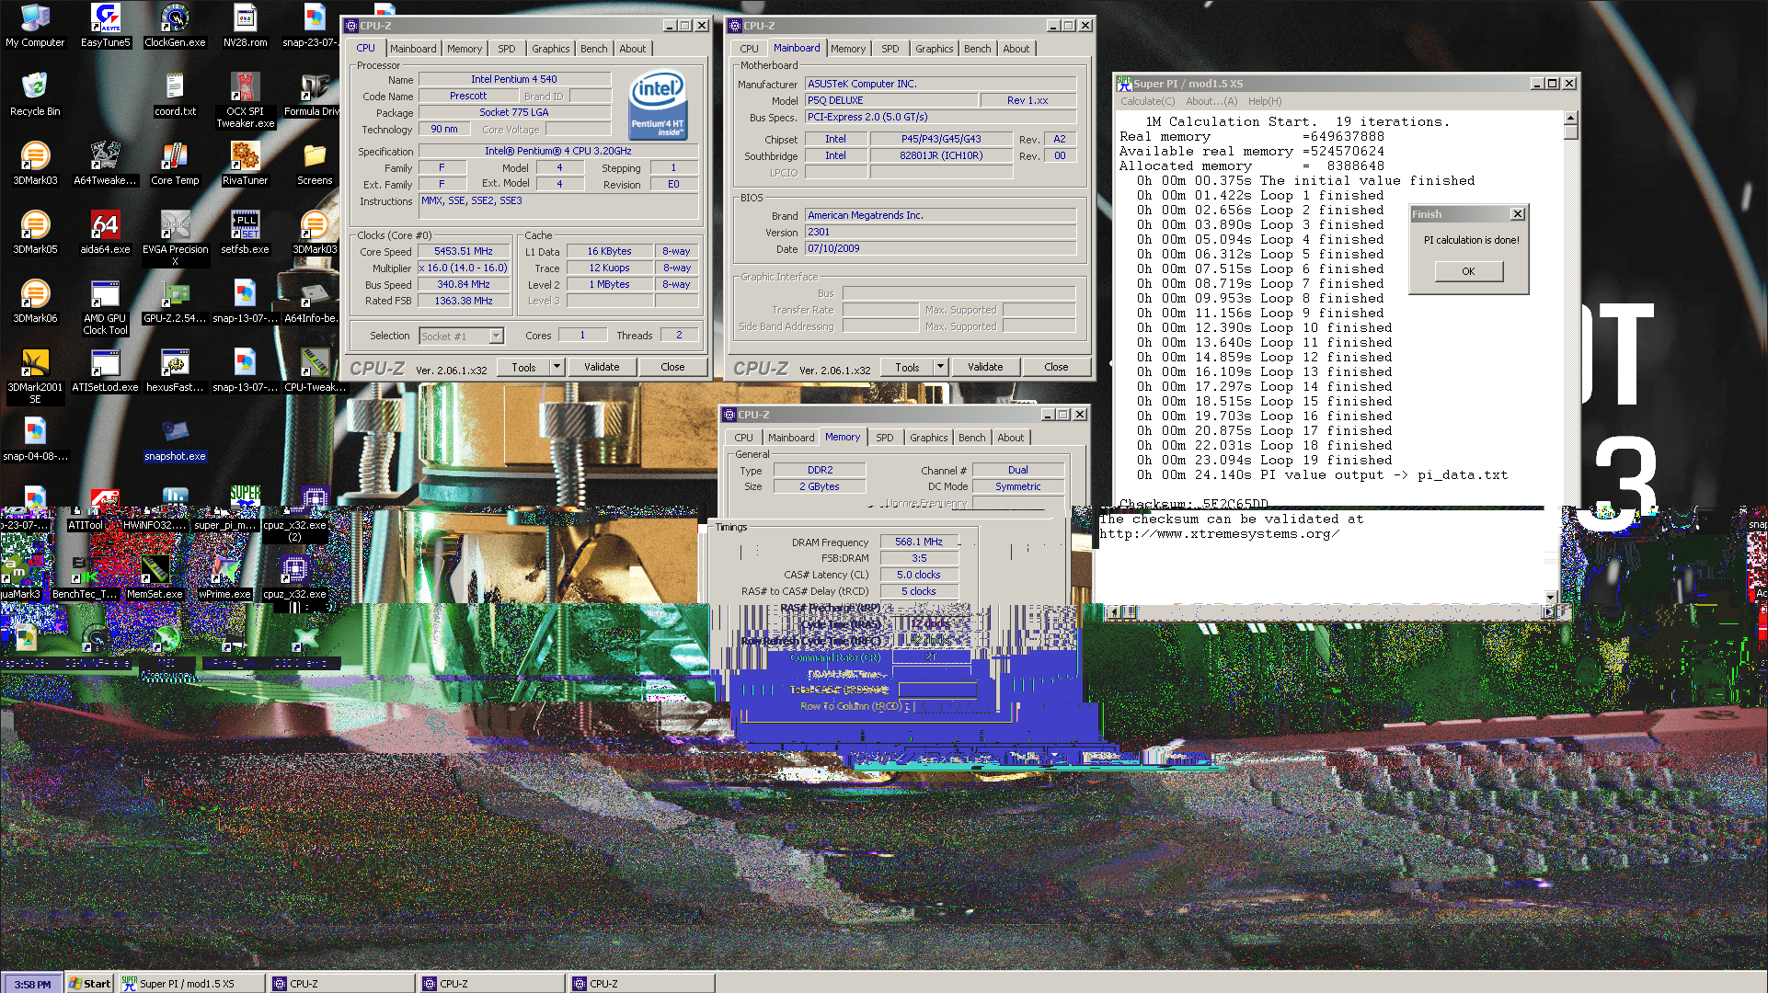Open Memory tab in first CPU-Z window

(x=465, y=49)
